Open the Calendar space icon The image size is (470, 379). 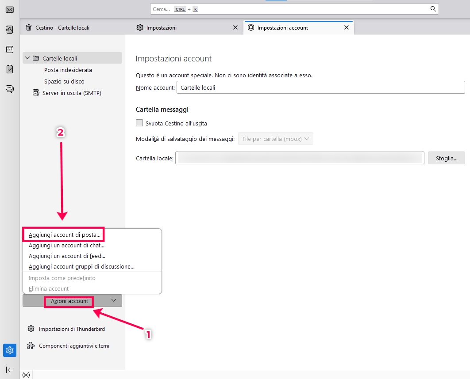click(10, 49)
